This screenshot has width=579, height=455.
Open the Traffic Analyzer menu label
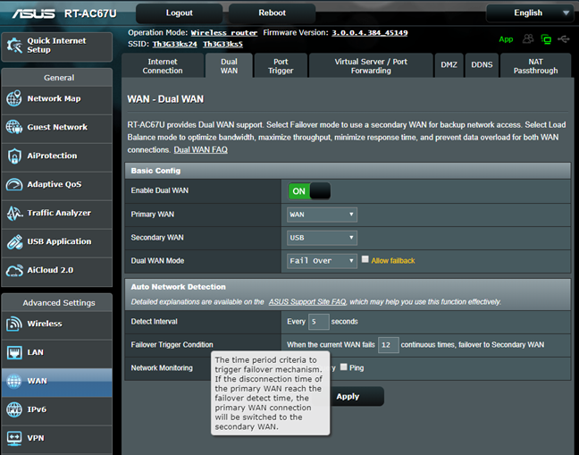pos(59,213)
